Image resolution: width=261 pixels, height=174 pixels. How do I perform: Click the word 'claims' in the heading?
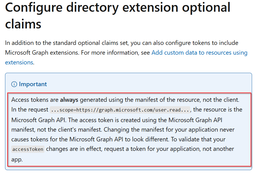pos(23,24)
